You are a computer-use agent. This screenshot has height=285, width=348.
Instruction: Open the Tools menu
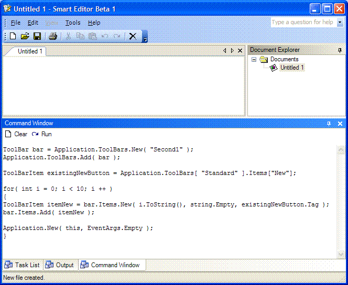point(73,23)
